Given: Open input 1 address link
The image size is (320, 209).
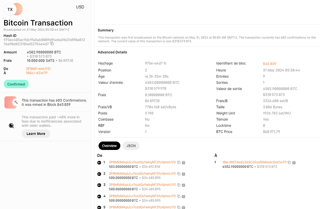Looking at the screenshot, I should [x=142, y=162].
